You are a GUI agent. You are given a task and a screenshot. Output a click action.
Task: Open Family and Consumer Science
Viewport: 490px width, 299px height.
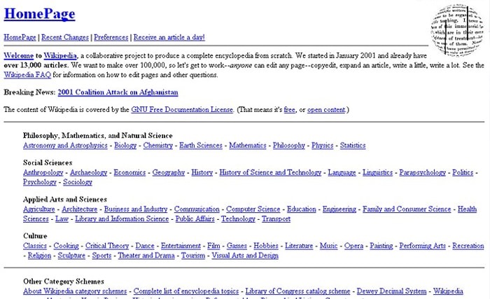[407, 209]
